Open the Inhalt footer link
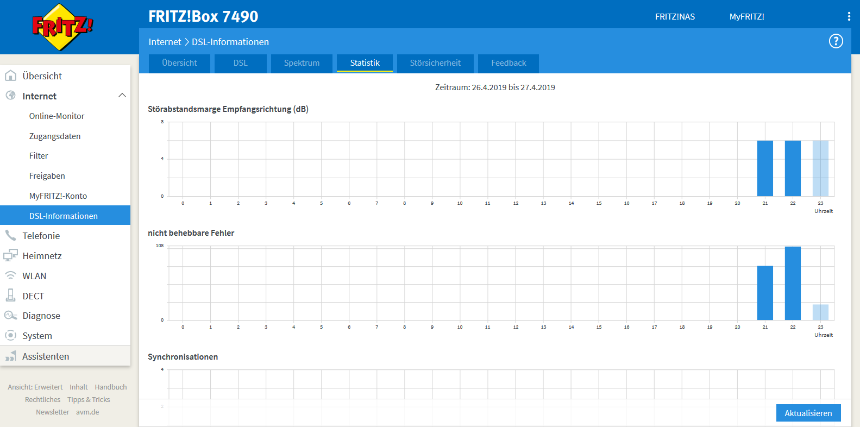The image size is (860, 427). 78,387
